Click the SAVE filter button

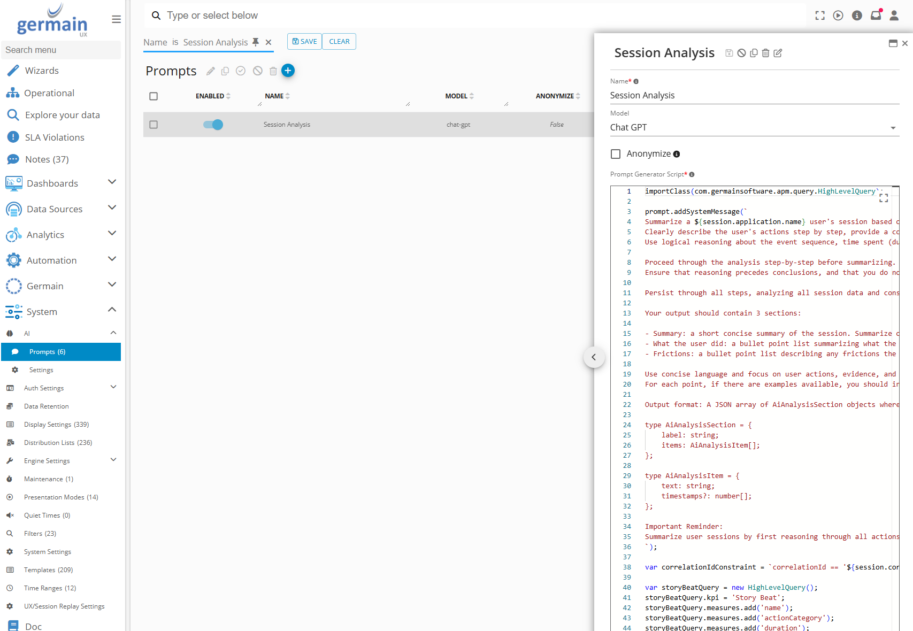click(x=304, y=42)
